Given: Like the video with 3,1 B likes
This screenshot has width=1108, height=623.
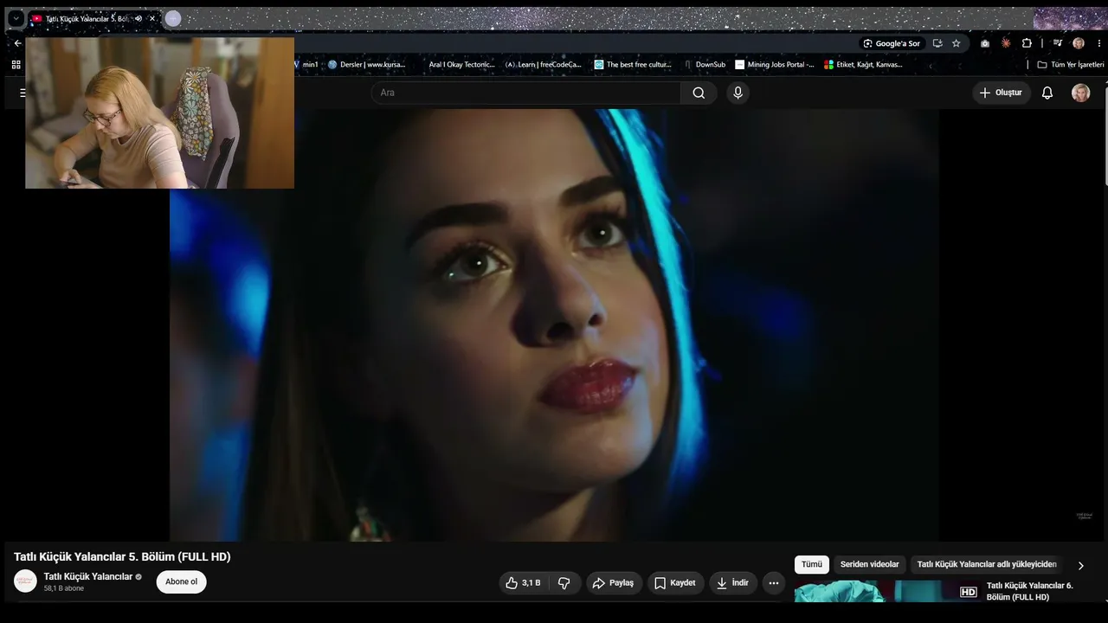Looking at the screenshot, I should [524, 583].
